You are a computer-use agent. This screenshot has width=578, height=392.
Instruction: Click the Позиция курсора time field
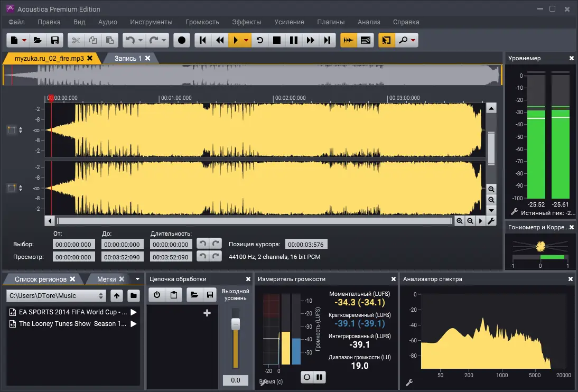tap(306, 245)
